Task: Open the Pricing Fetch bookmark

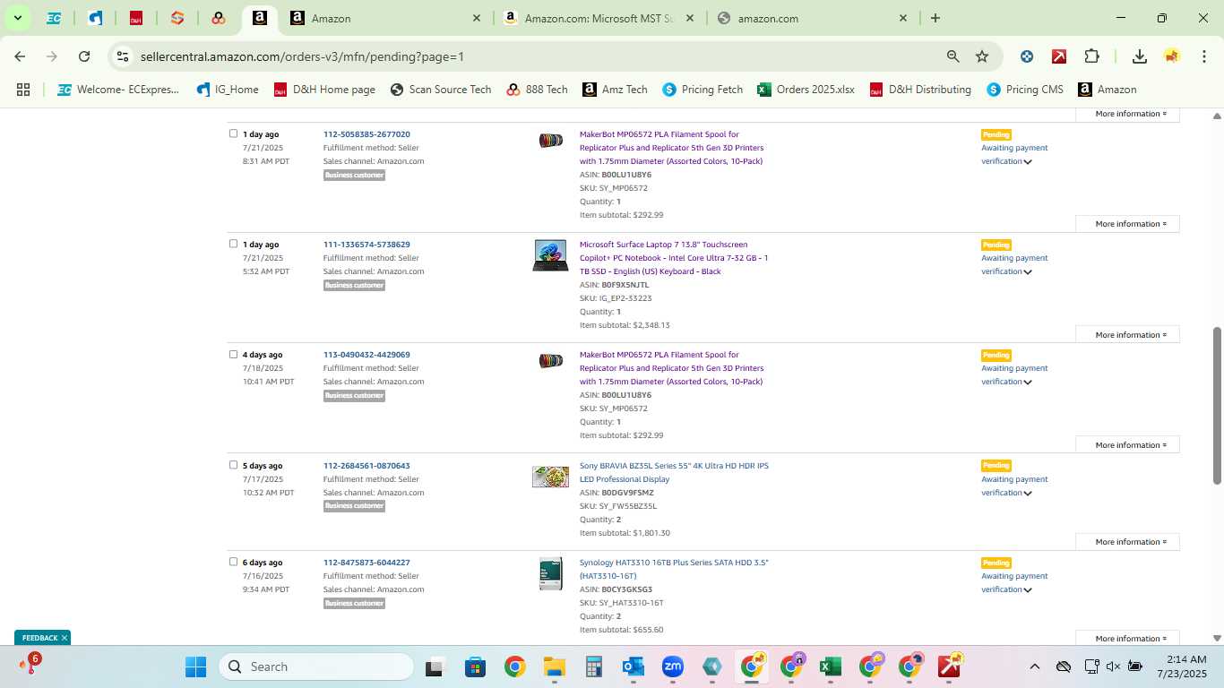Action: pyautogui.click(x=703, y=90)
